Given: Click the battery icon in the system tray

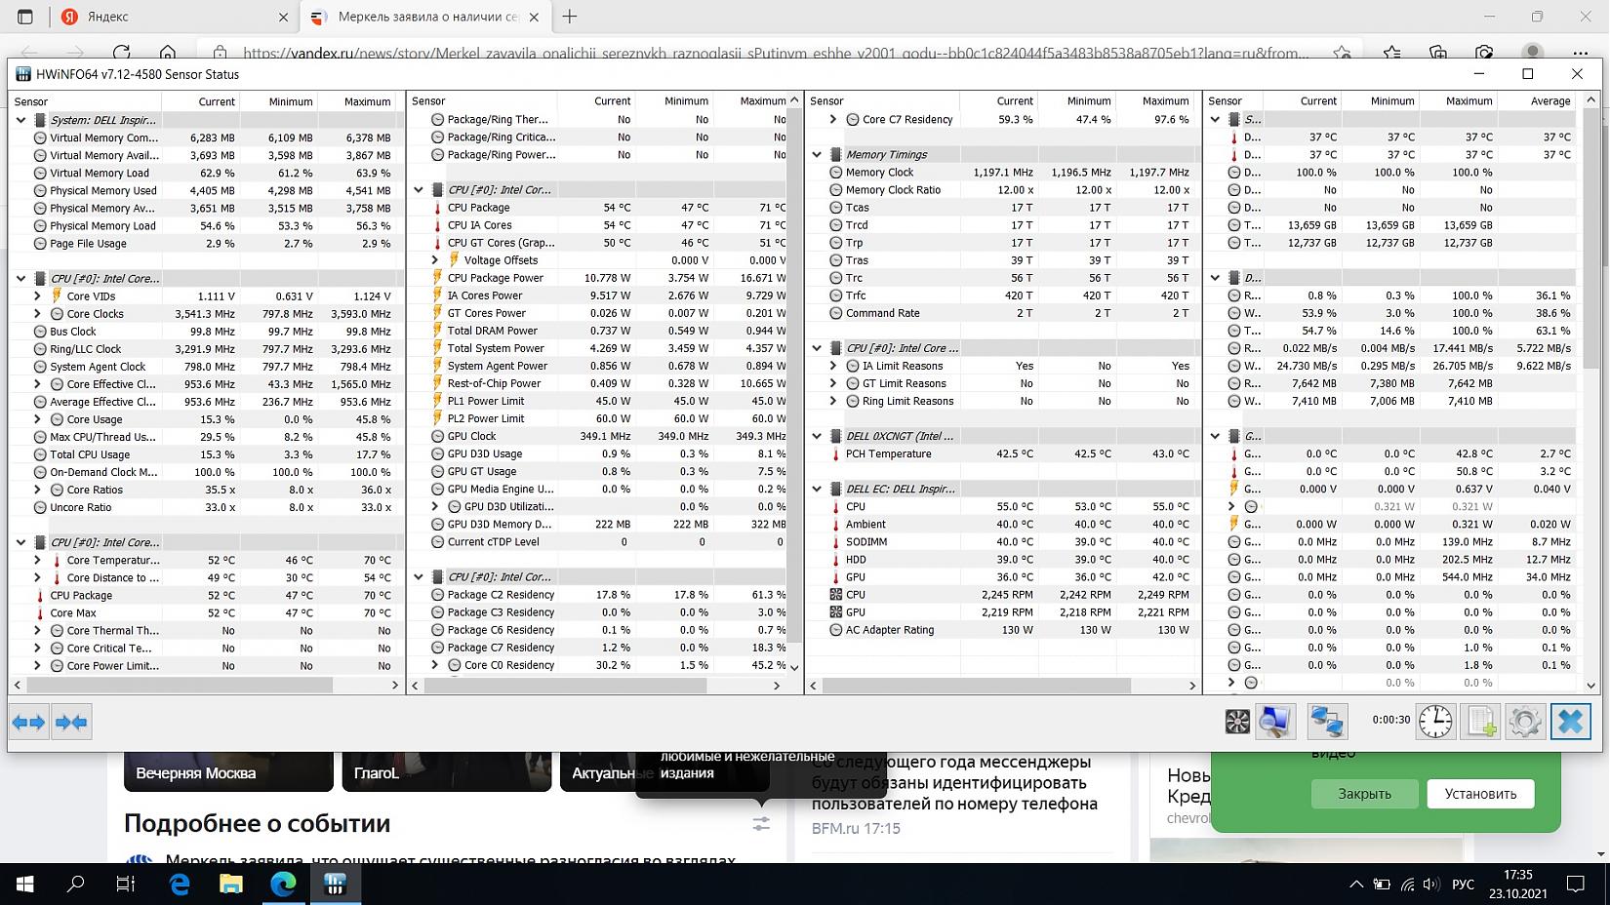Looking at the screenshot, I should click(1382, 885).
